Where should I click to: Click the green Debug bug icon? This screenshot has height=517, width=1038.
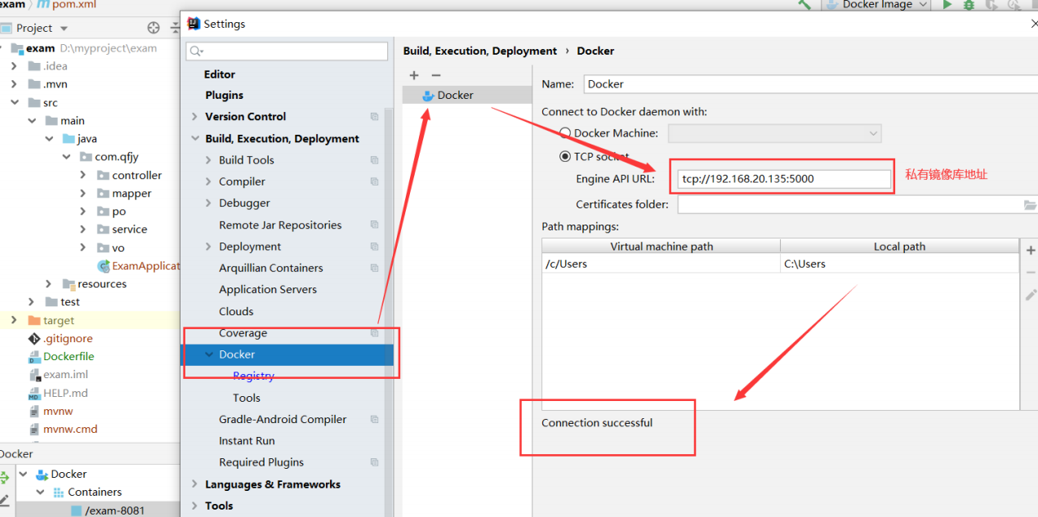tap(969, 4)
